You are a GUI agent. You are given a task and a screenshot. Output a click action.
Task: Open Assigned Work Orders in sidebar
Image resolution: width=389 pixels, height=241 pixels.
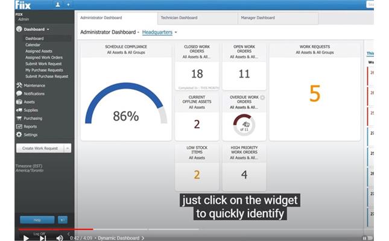pyautogui.click(x=44, y=57)
